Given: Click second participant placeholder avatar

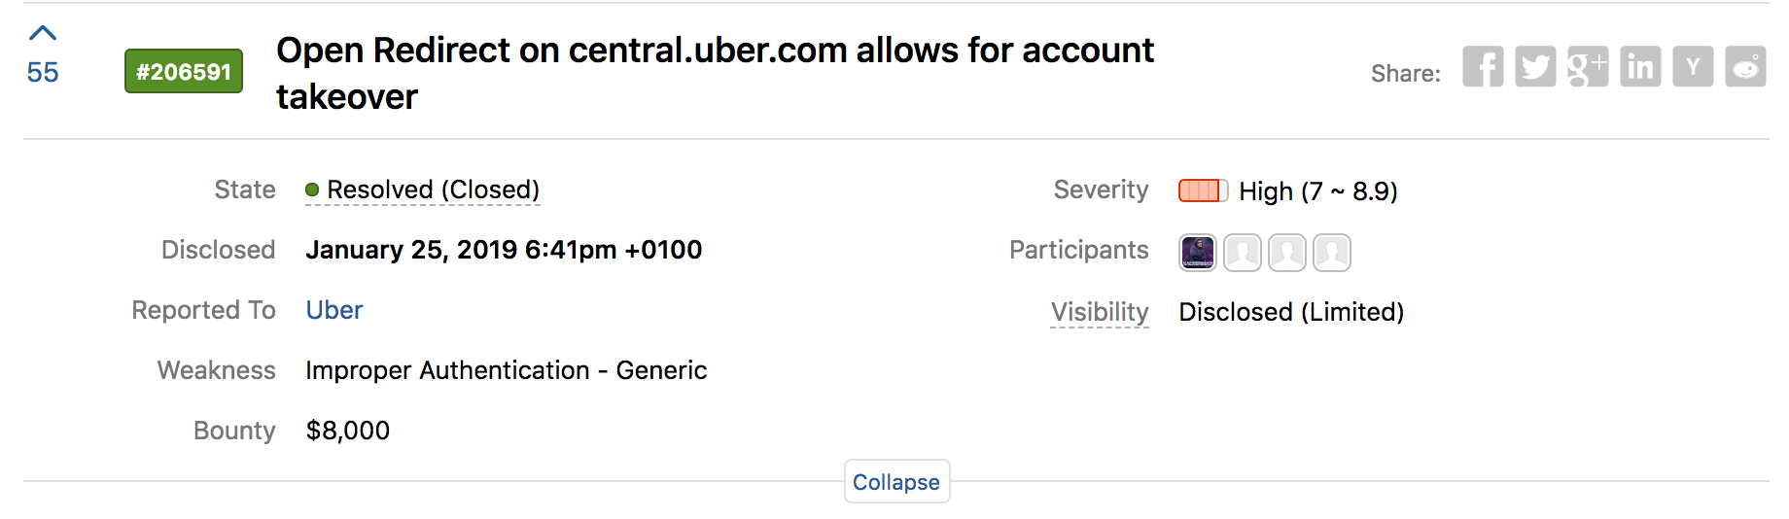Looking at the screenshot, I should coord(1243,253).
